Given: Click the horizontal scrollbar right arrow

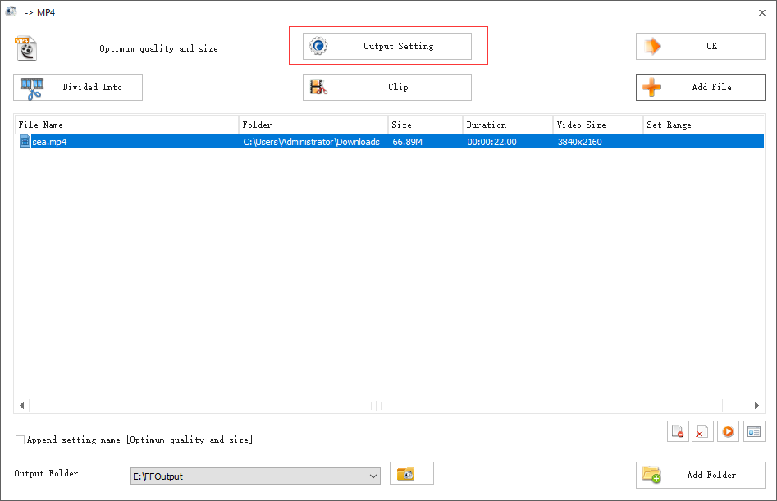Looking at the screenshot, I should click(756, 405).
